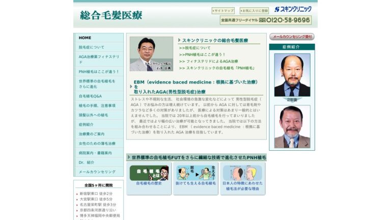
Task: Click the free-dial phone number banner
Action: click(265, 20)
